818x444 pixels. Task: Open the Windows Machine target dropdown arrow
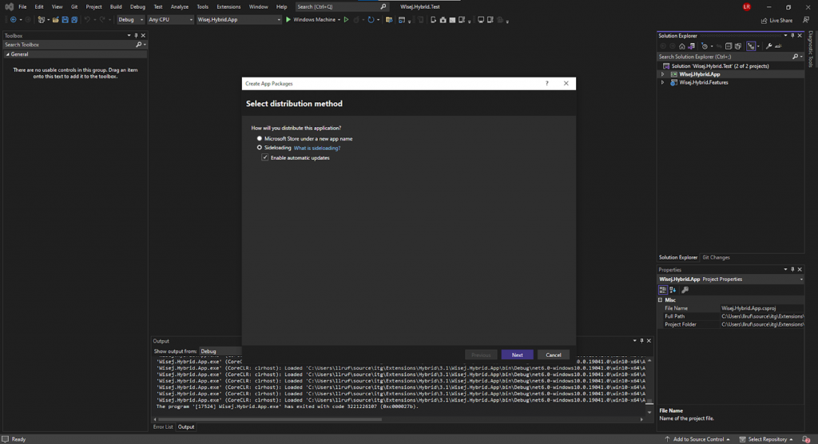(339, 20)
